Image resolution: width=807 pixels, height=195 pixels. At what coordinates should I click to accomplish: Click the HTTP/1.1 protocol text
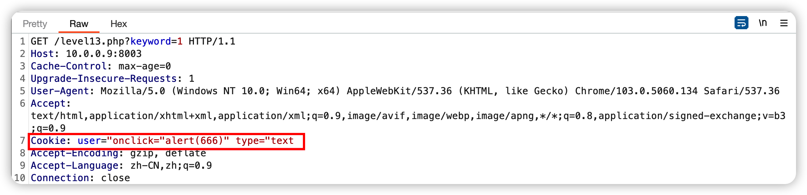(212, 42)
